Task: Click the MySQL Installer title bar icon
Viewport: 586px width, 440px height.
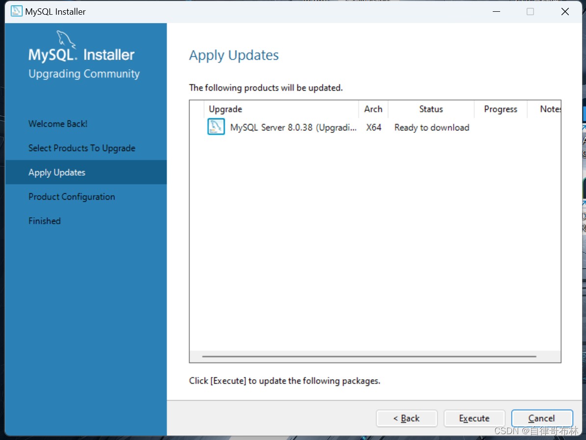Action: click(16, 11)
